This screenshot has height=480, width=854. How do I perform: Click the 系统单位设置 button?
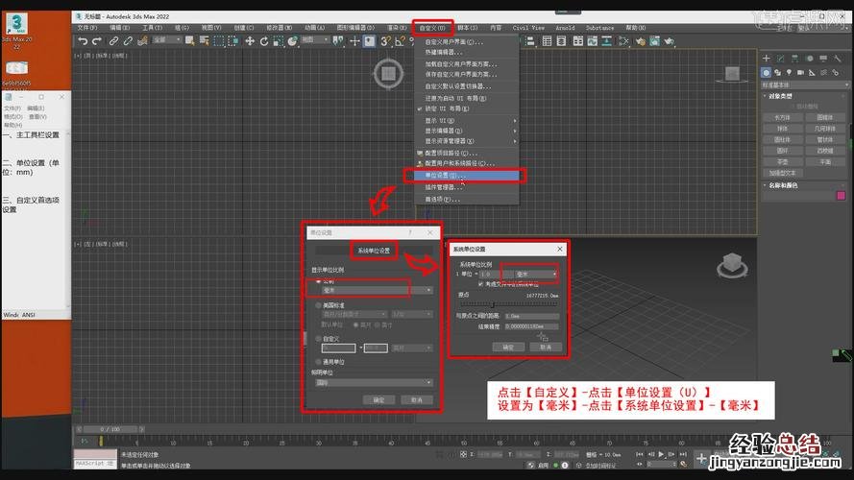pos(373,251)
